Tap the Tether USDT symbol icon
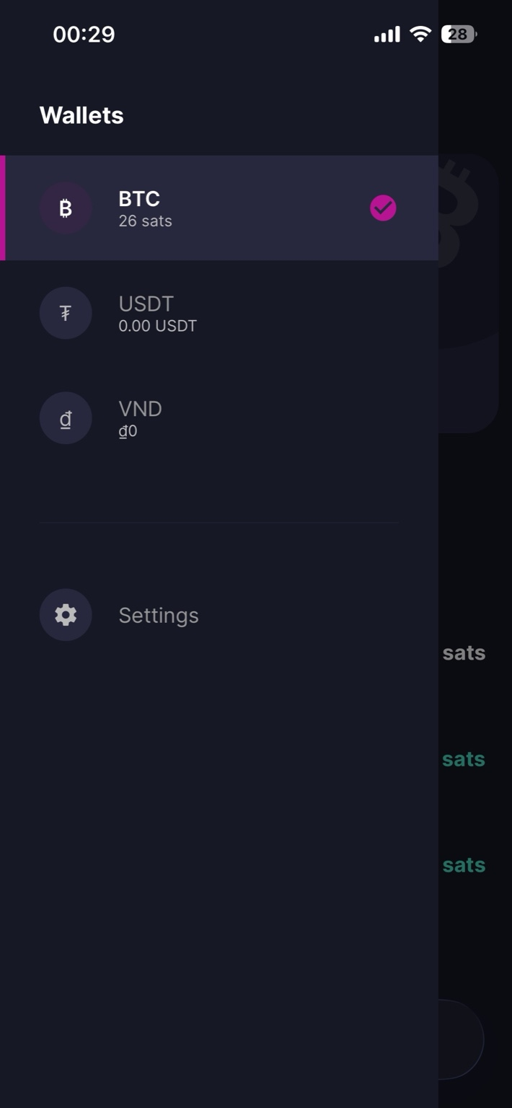 click(x=66, y=313)
